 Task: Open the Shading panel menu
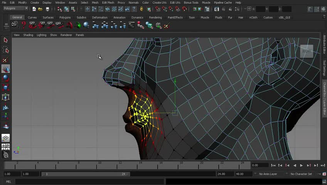pos(28,35)
